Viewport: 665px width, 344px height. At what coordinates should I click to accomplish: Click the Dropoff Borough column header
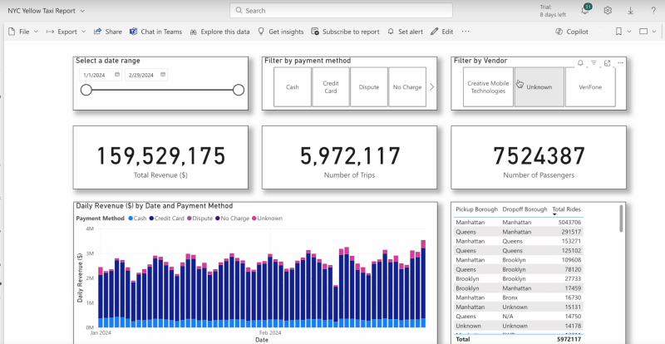coord(525,209)
